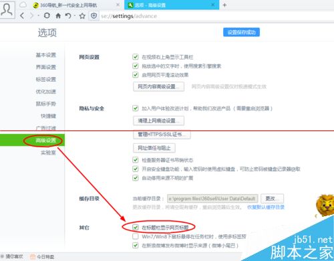Open 界面设置 in the sidebar
Screen dimensions: 334x261
[46, 67]
